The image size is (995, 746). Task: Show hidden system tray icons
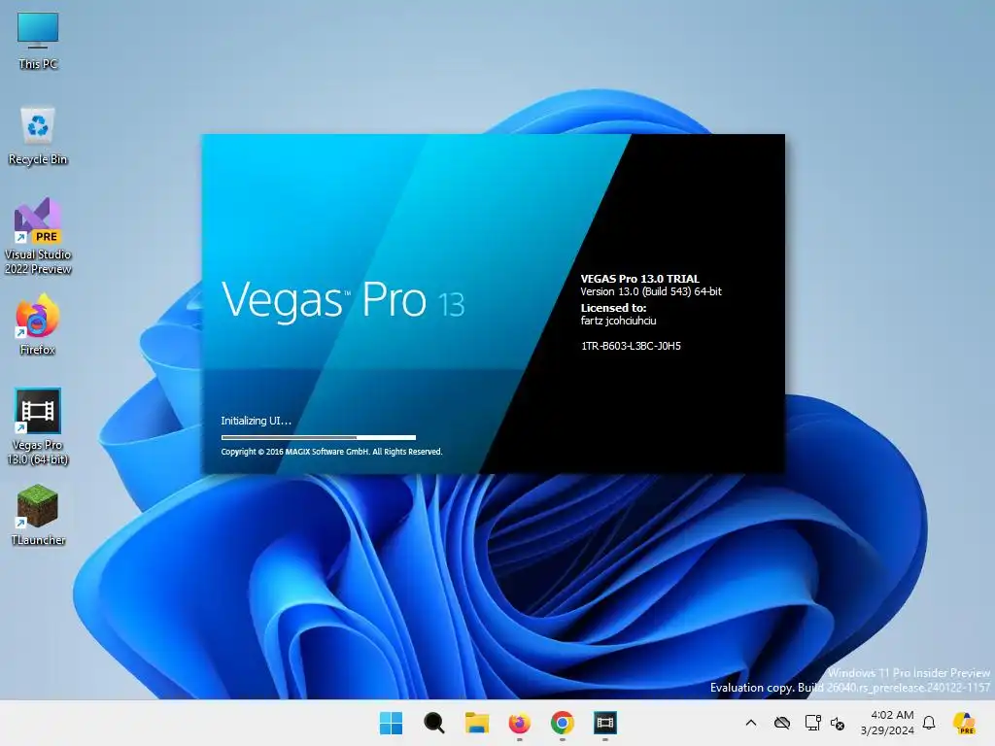[751, 723]
